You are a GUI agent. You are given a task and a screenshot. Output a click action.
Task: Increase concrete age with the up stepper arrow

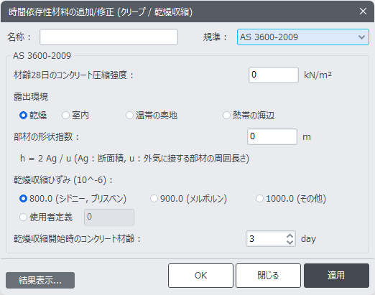pyautogui.click(x=290, y=235)
